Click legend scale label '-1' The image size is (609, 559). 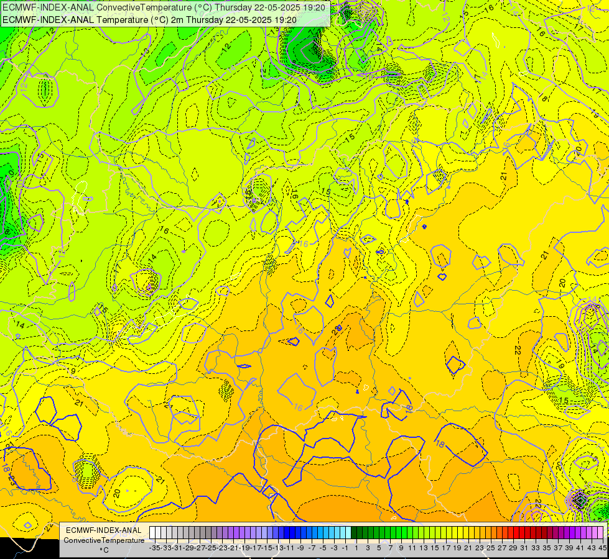[x=345, y=548]
